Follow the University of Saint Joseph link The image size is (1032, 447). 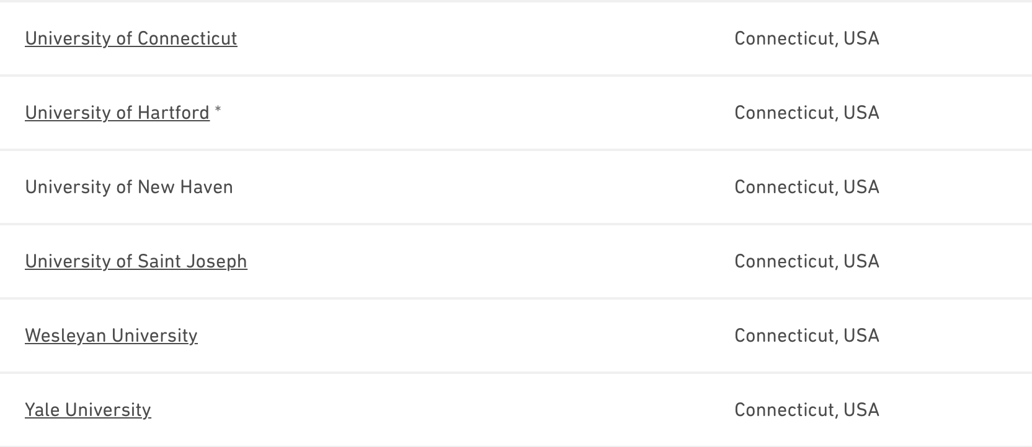tap(136, 261)
